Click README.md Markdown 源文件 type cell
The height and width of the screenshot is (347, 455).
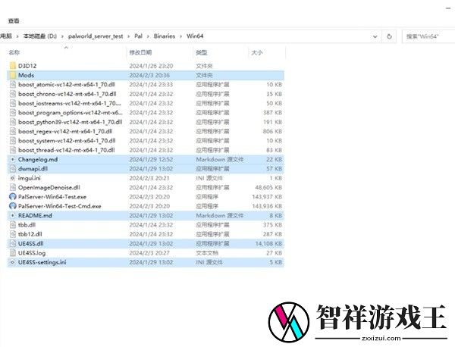coord(220,215)
